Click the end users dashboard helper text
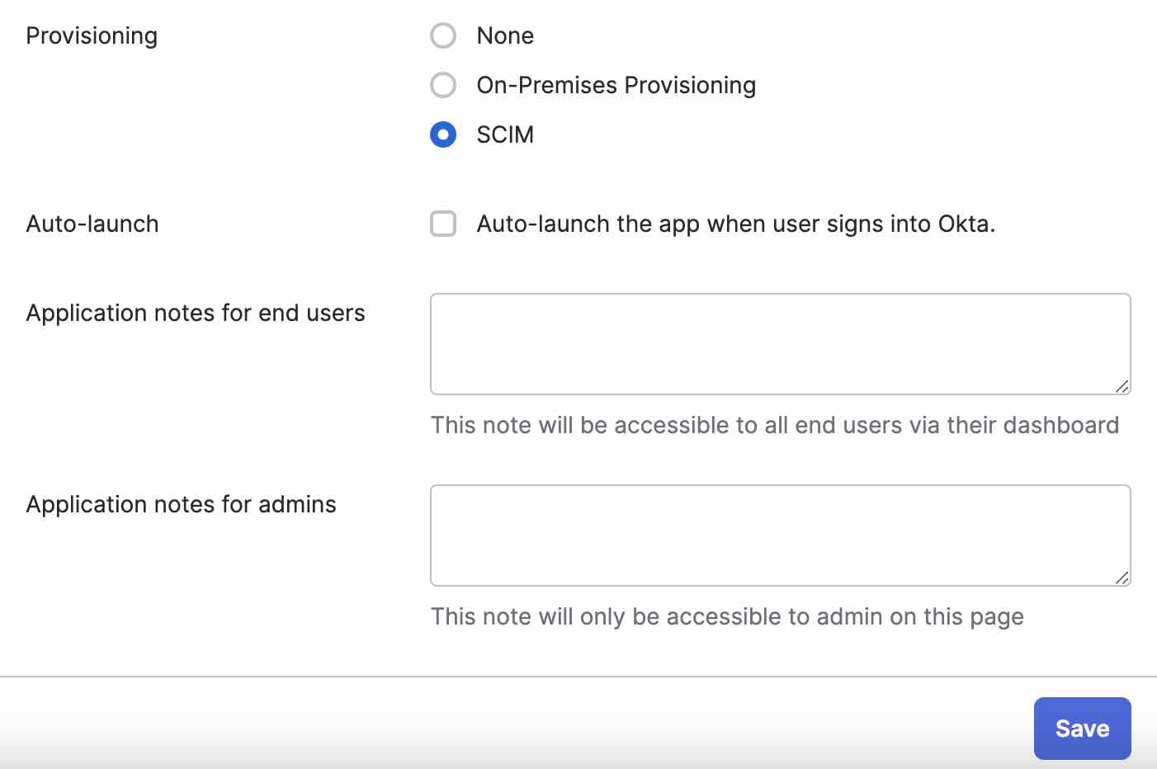The width and height of the screenshot is (1157, 769). coord(774,425)
